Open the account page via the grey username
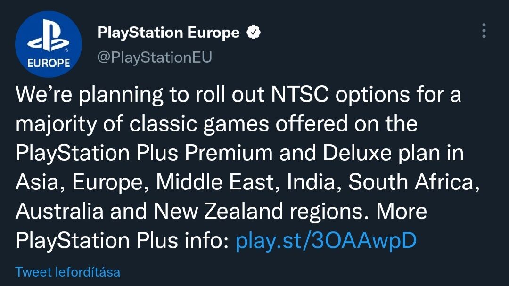The height and width of the screenshot is (286, 509). (x=155, y=57)
